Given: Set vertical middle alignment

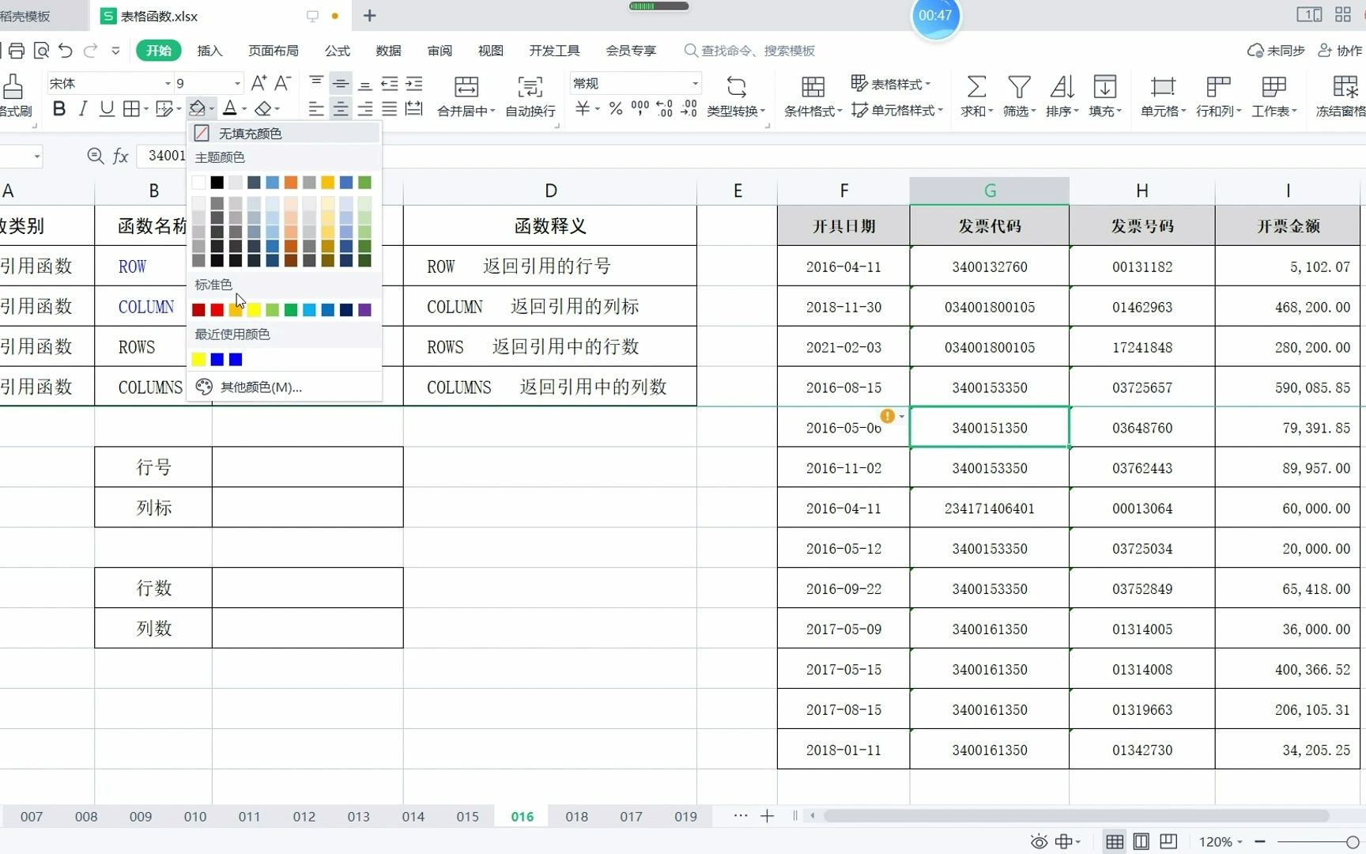Looking at the screenshot, I should [341, 83].
